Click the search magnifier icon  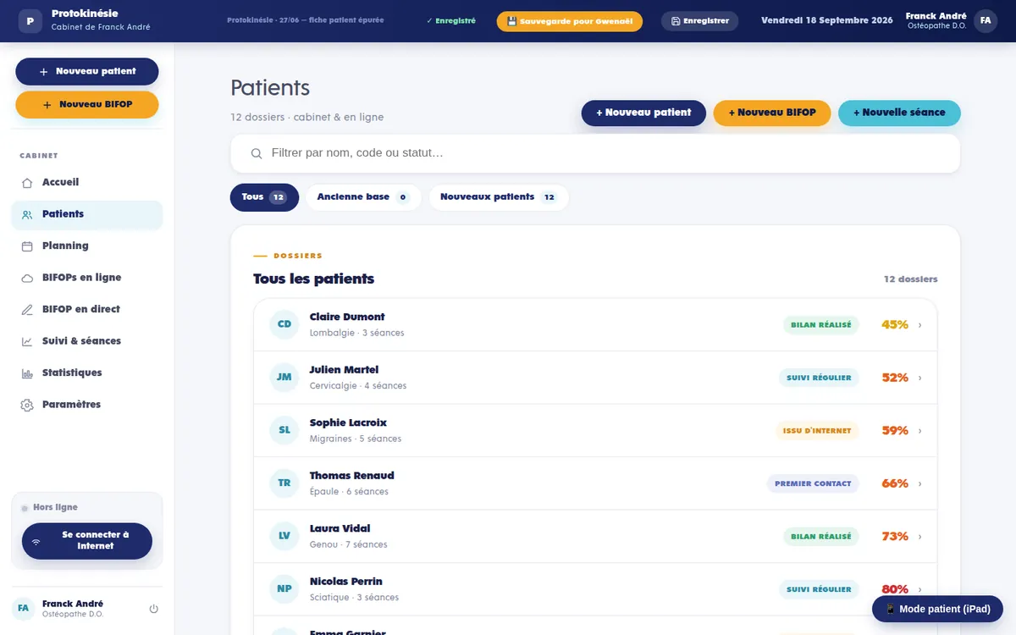point(257,153)
